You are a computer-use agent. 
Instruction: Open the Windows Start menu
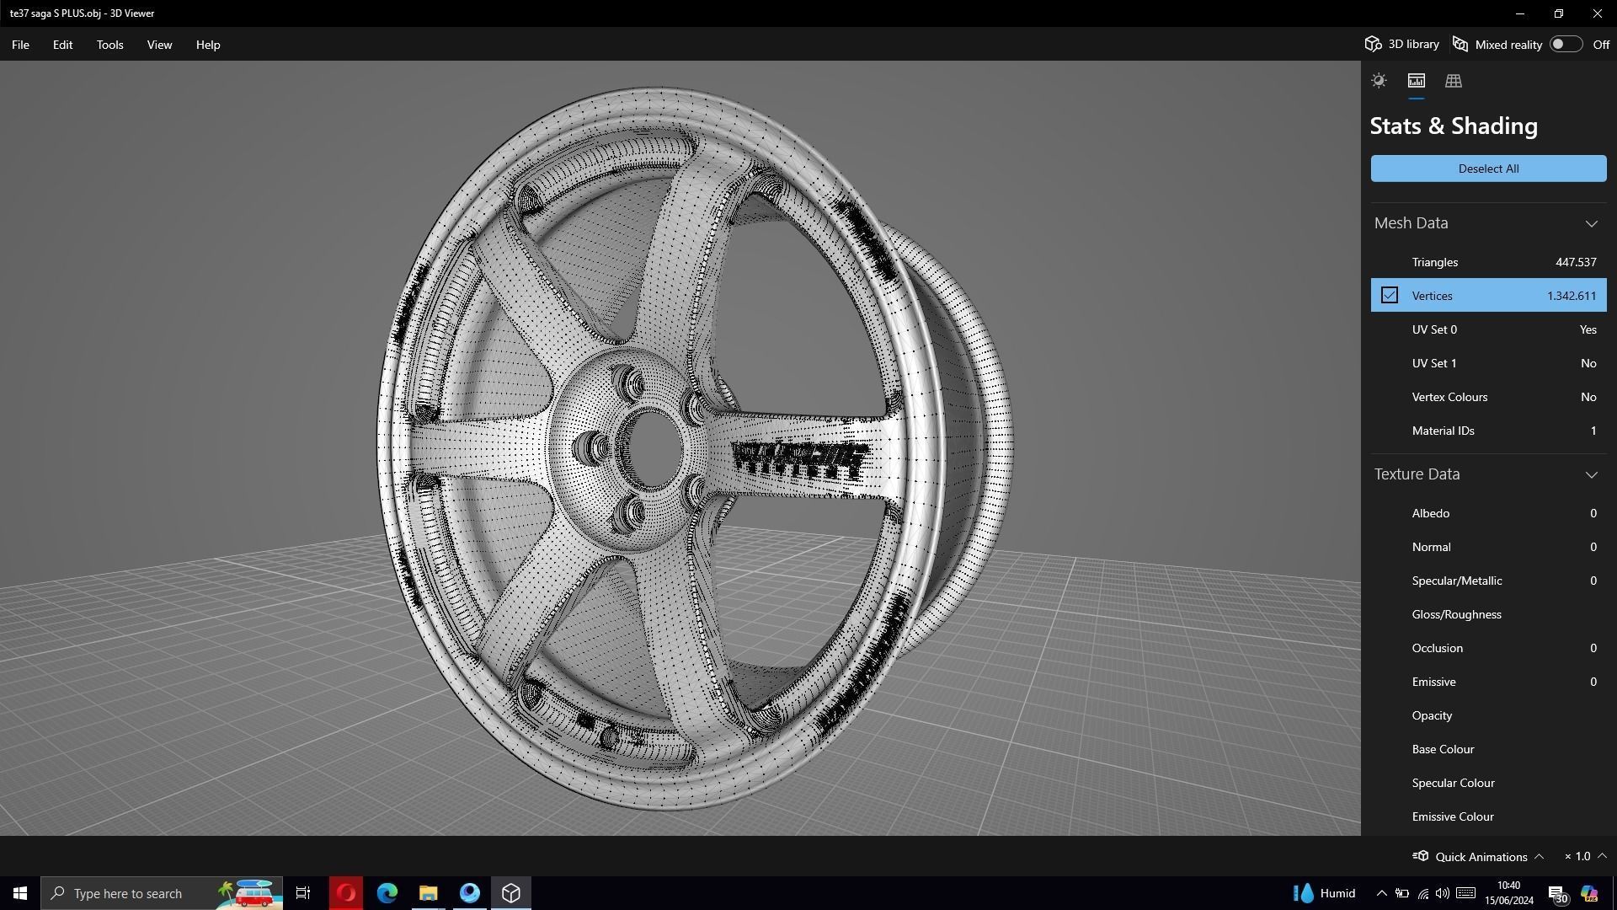tap(20, 893)
